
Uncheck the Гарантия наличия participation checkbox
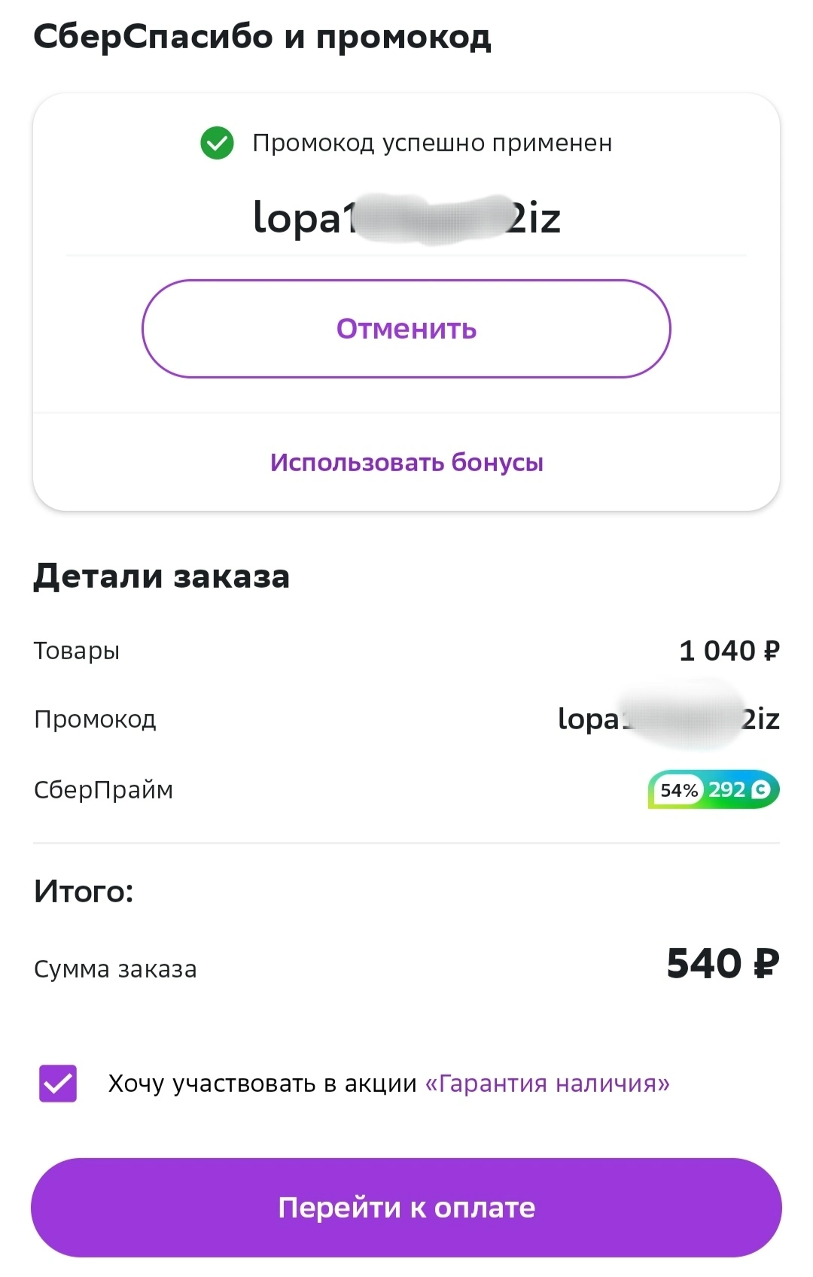58,1084
